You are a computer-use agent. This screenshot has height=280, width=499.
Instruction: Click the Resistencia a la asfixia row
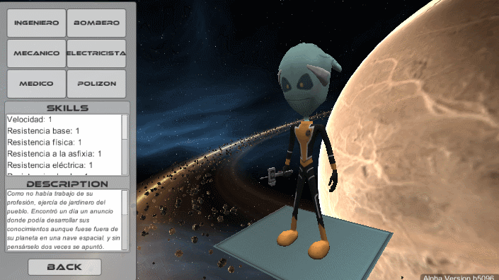[54, 154]
